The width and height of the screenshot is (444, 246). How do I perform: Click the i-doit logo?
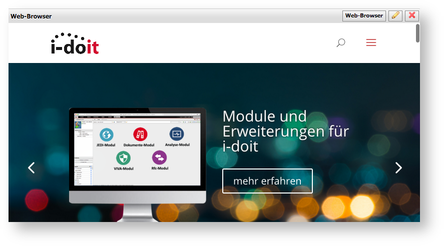tap(75, 43)
